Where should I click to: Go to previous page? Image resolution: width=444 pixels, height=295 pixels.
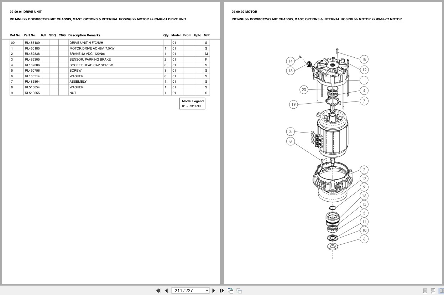(166, 291)
